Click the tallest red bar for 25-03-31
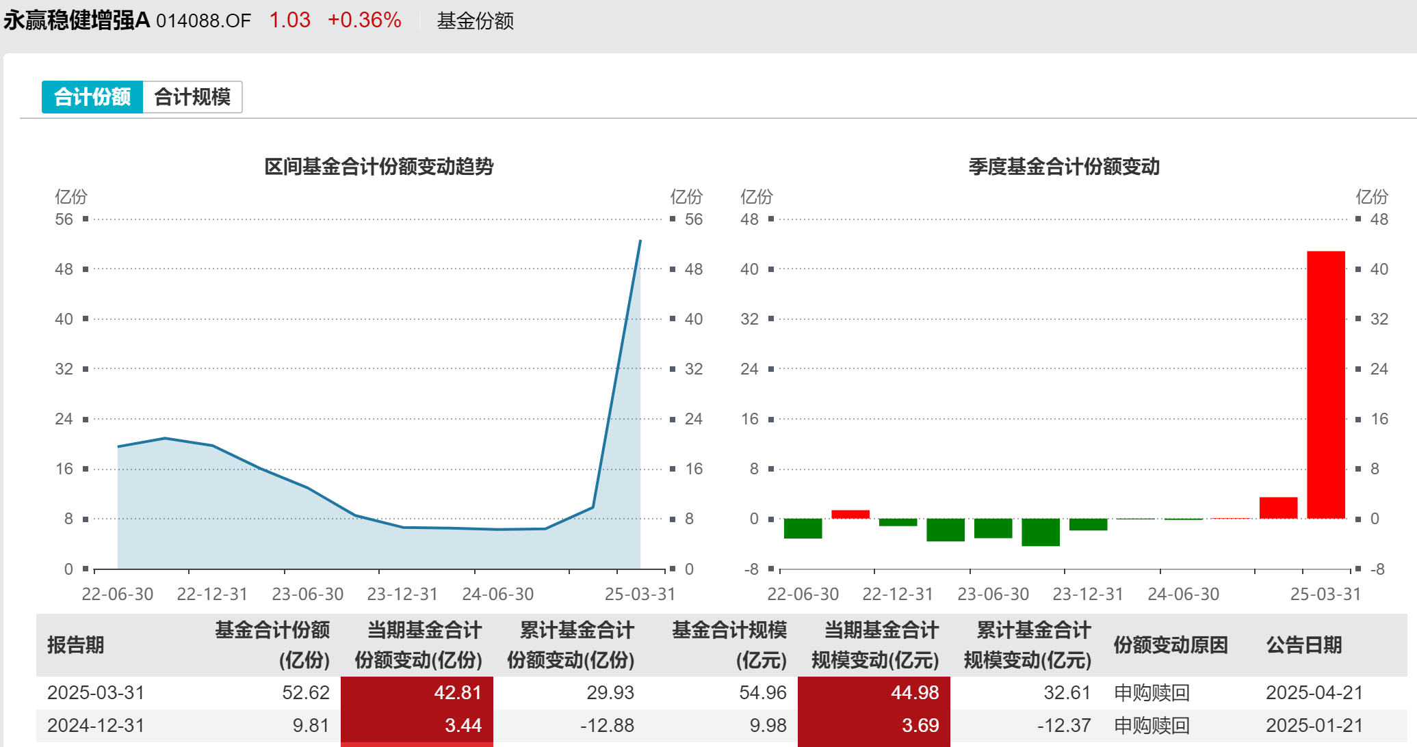The image size is (1417, 747). (x=1325, y=385)
